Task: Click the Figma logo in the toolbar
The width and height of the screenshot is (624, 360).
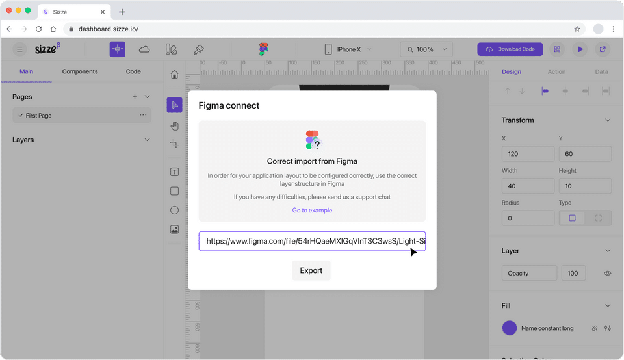Action: 263,49
